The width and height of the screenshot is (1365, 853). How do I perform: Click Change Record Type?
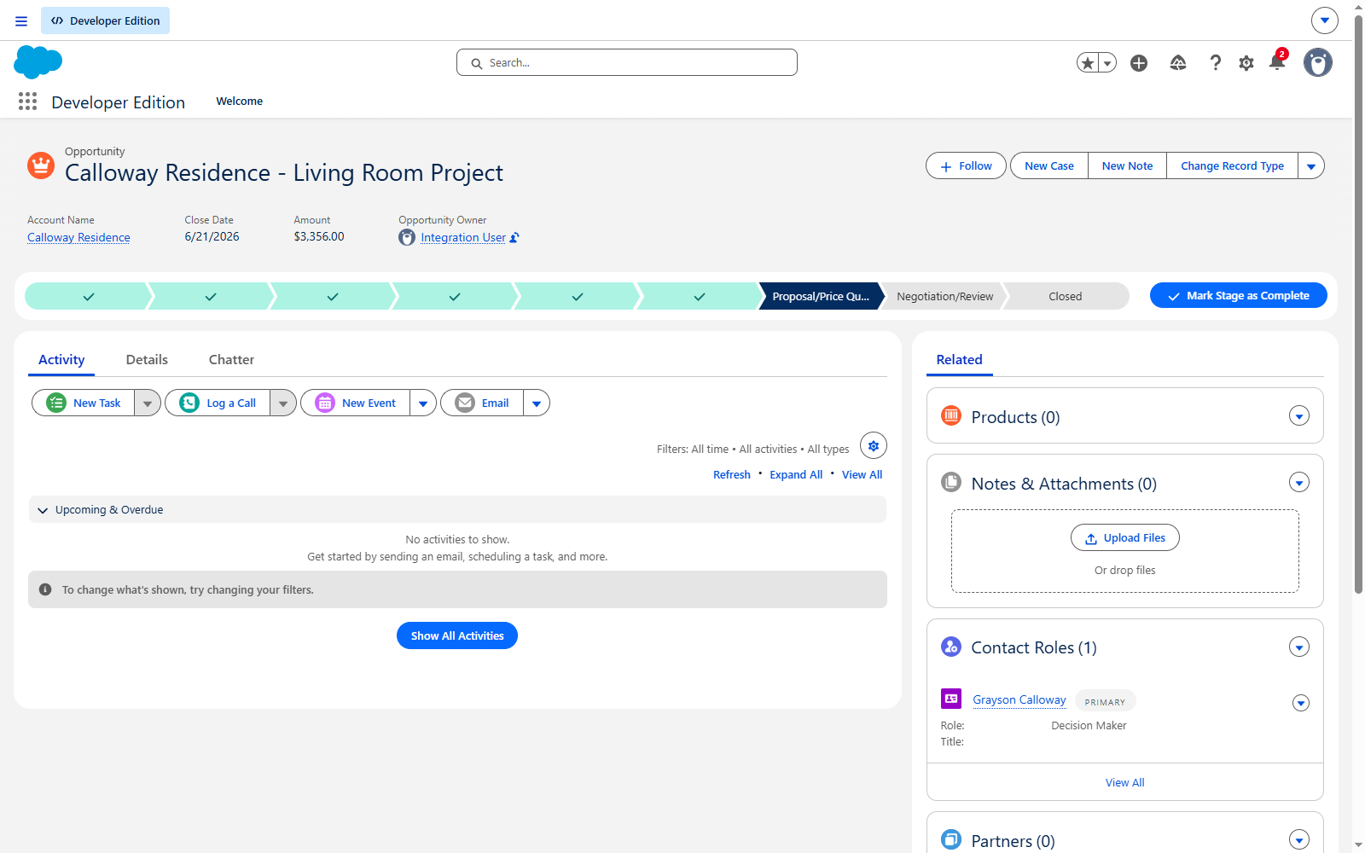(x=1232, y=166)
